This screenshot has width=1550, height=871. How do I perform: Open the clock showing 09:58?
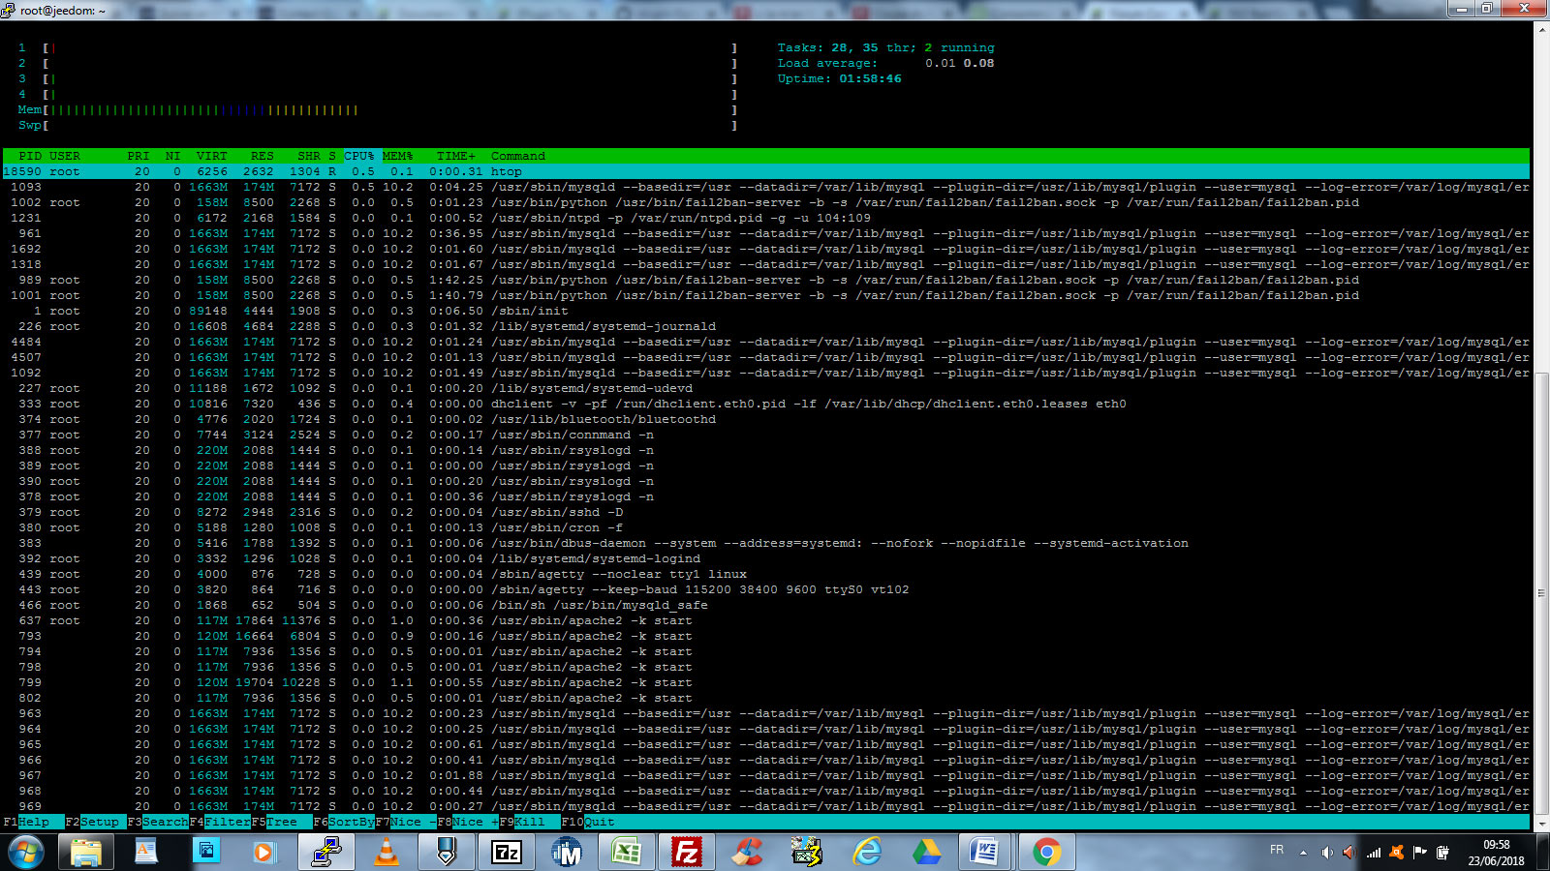(x=1496, y=853)
